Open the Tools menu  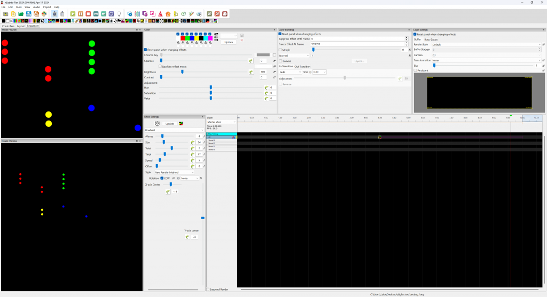19,7
